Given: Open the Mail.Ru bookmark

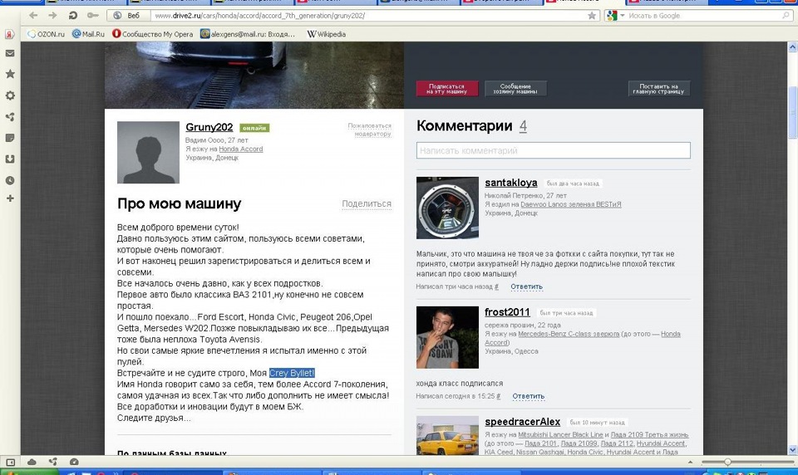Looking at the screenshot, I should click(x=88, y=34).
